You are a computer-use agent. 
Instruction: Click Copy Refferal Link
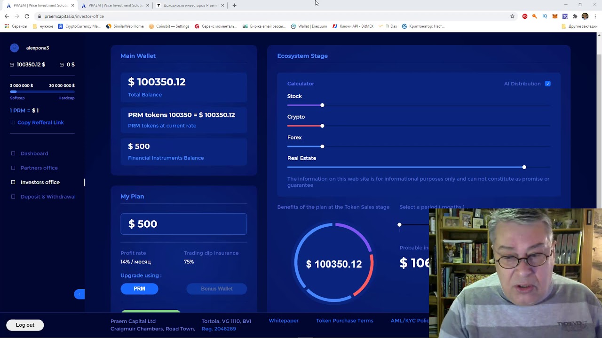point(40,123)
